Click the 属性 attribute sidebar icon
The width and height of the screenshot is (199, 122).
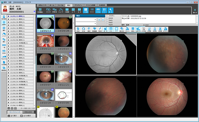point(4,40)
